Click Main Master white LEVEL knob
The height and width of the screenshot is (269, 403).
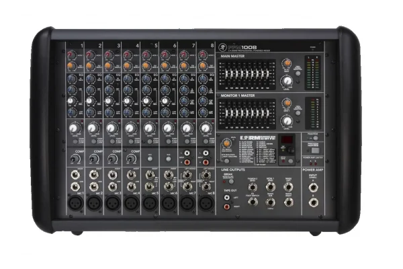coord(287,81)
